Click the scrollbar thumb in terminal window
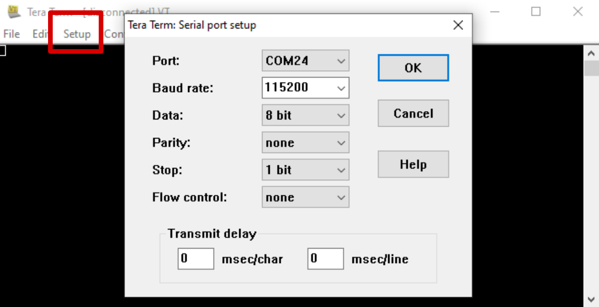599x307 pixels. coord(591,68)
